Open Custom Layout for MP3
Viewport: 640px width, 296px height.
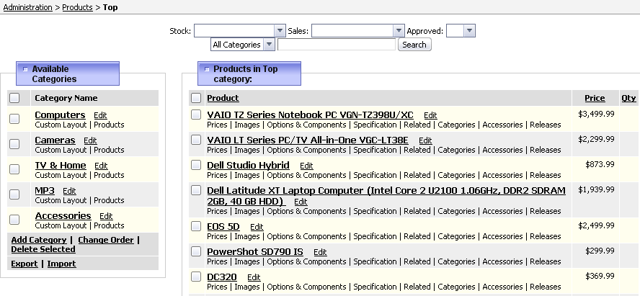coord(61,201)
